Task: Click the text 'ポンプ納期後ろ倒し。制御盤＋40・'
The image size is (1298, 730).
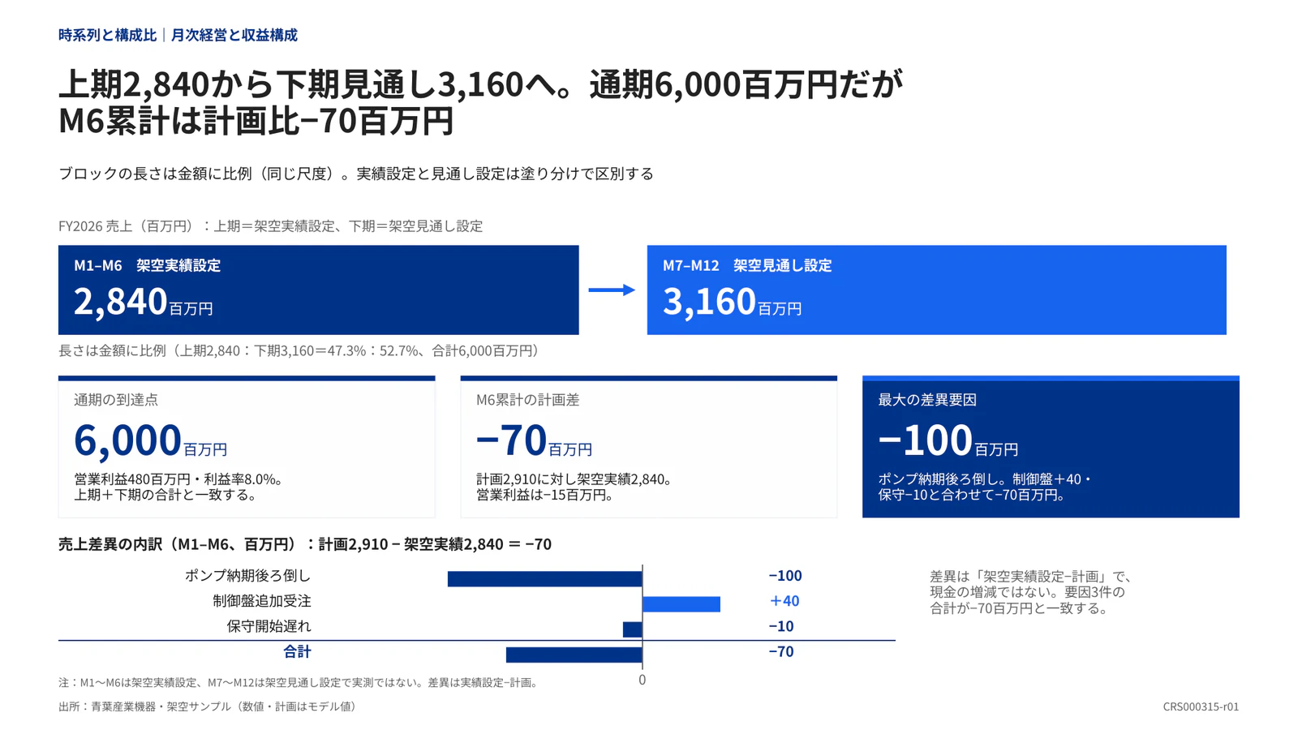Action: click(x=985, y=479)
